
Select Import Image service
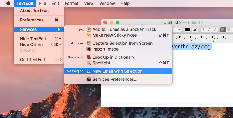coord(118,49)
